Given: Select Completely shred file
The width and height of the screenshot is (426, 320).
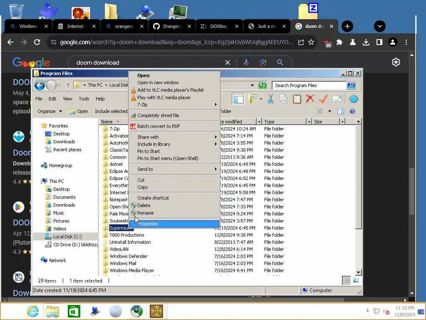Looking at the screenshot, I should coord(158,115).
